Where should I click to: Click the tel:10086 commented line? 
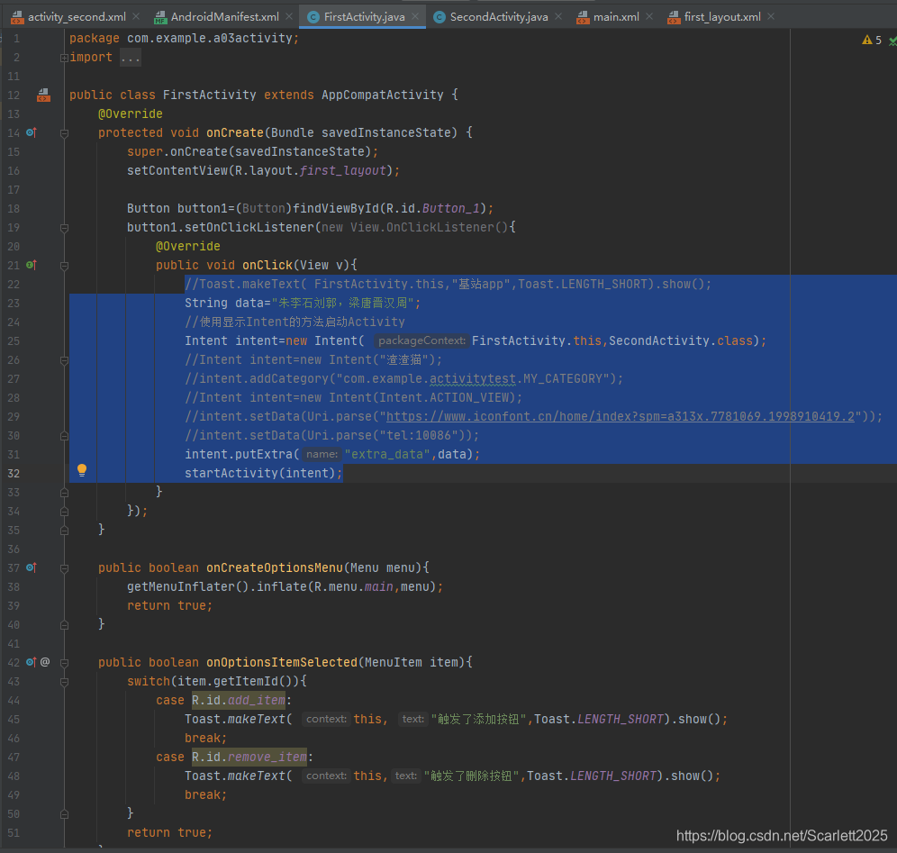pos(332,435)
